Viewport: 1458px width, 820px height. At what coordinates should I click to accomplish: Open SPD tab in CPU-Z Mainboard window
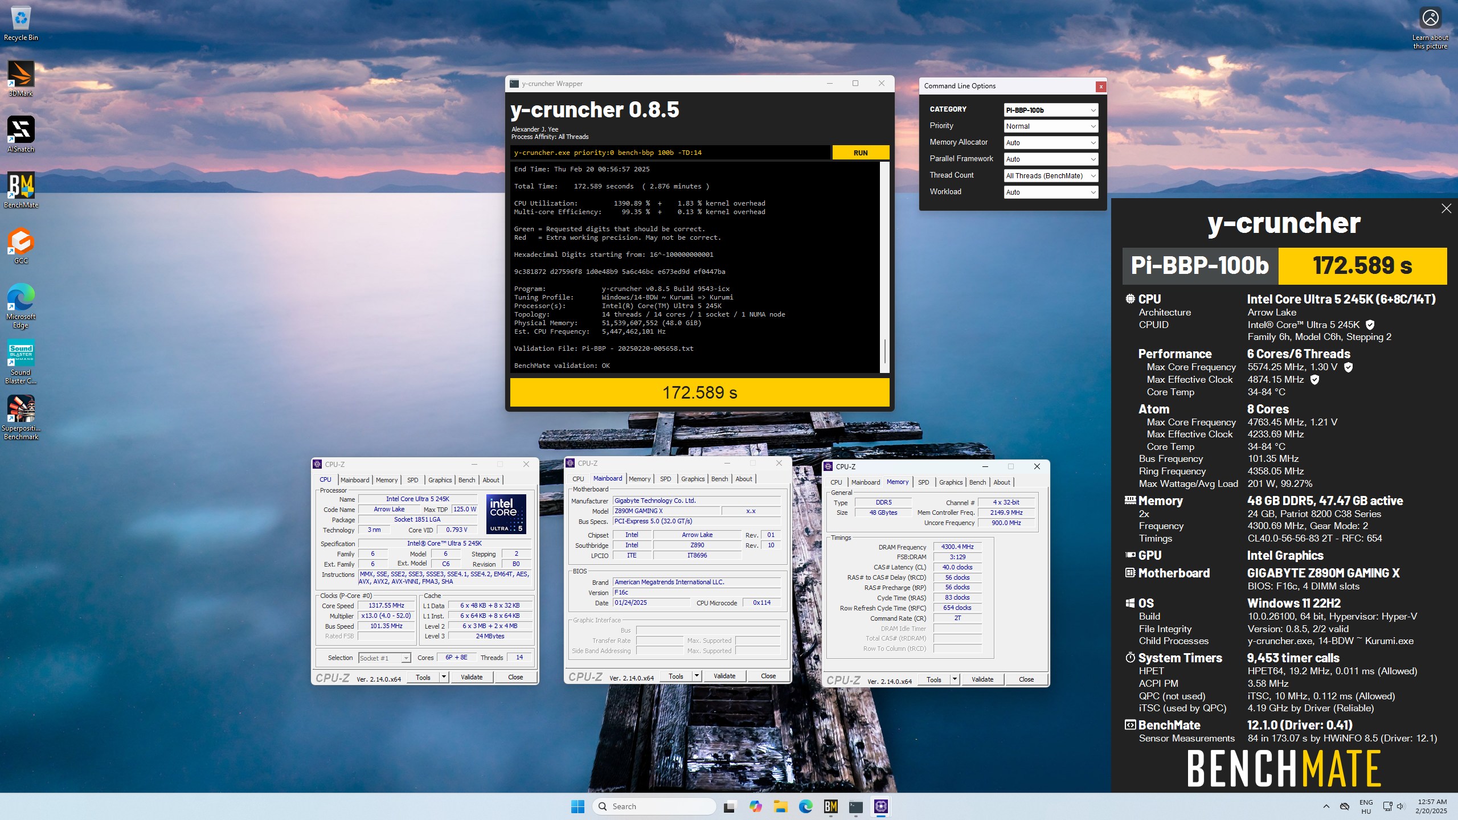point(665,479)
